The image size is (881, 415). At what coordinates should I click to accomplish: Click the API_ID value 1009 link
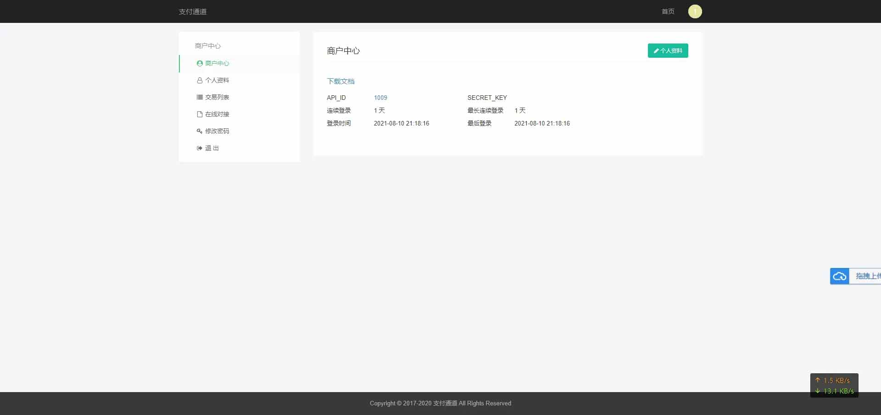(381, 98)
